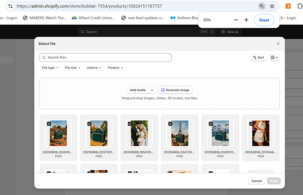
Task: Click the Search files field
Action: pyautogui.click(x=105, y=58)
